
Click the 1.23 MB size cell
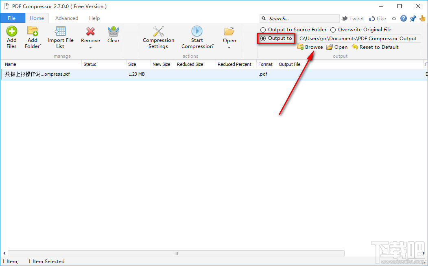[137, 74]
